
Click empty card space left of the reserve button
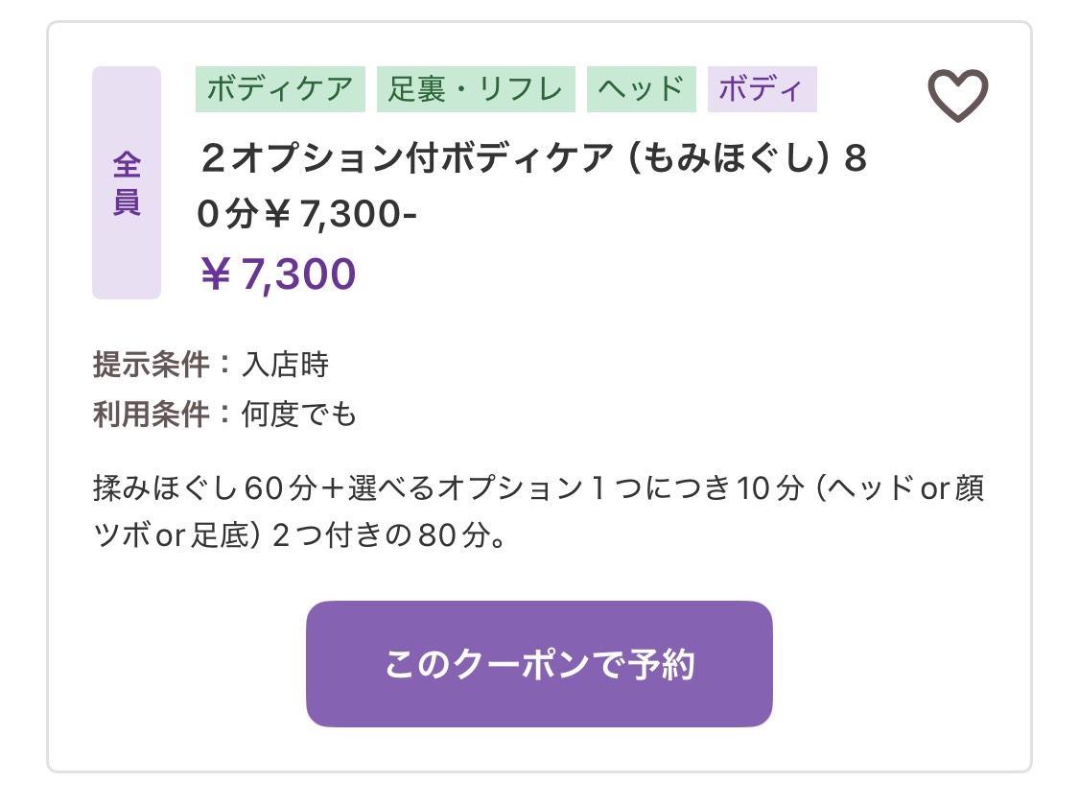[x=173, y=664]
